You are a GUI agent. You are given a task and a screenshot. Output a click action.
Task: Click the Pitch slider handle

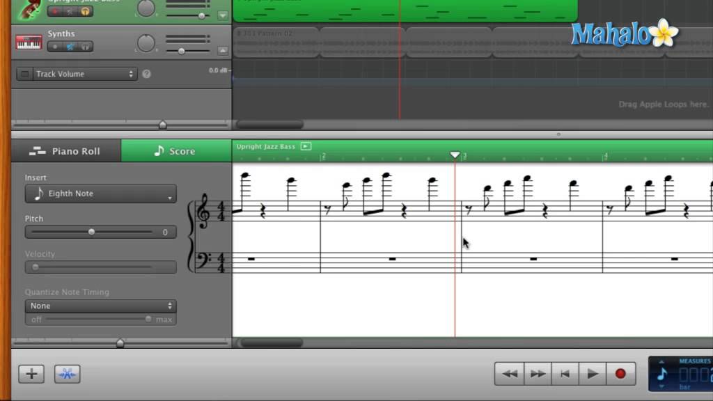91,232
